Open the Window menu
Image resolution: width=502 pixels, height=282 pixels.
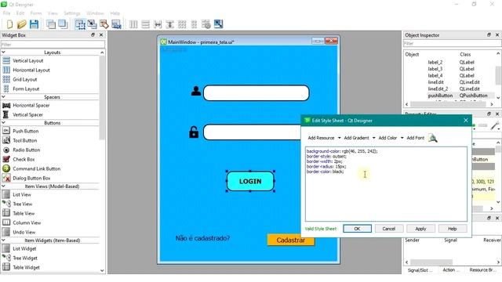click(95, 13)
